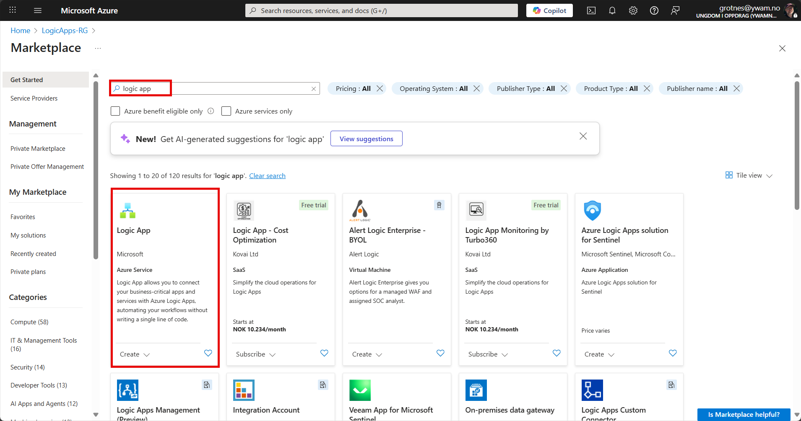Click the Azure Sentinel shield icon
This screenshot has height=421, width=801.
pos(592,210)
